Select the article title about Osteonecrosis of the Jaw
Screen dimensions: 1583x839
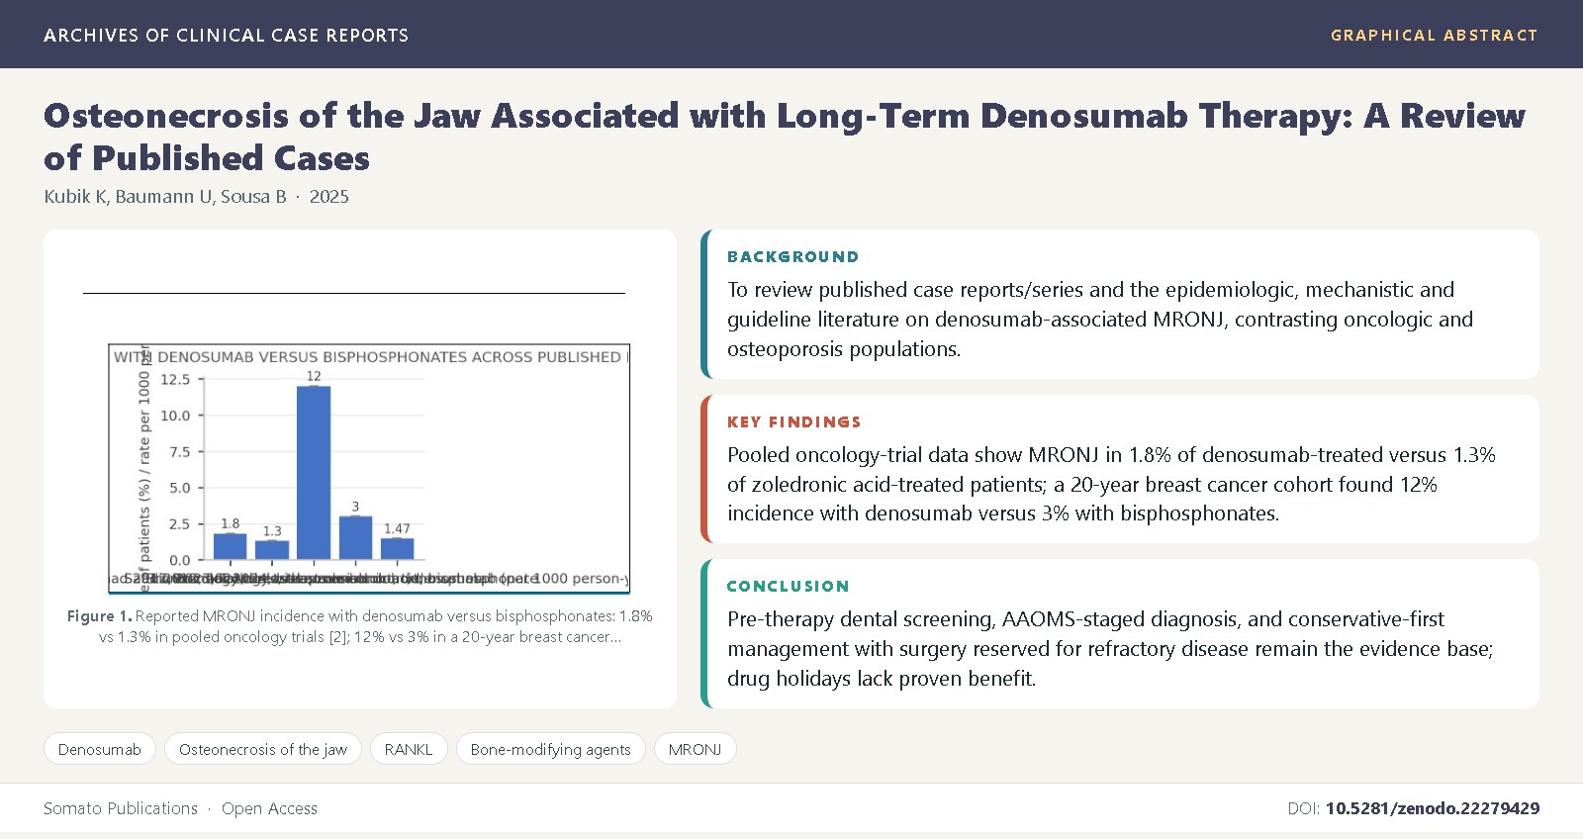pyautogui.click(x=785, y=137)
